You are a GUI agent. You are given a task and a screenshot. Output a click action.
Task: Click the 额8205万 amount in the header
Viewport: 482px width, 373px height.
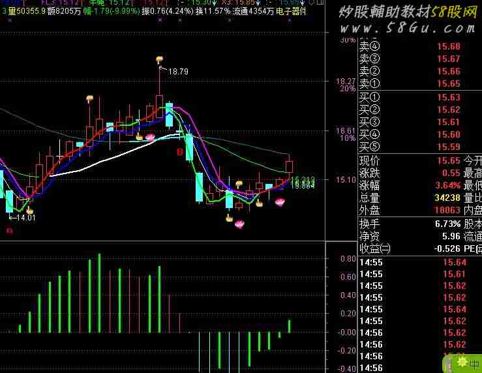click(65, 12)
